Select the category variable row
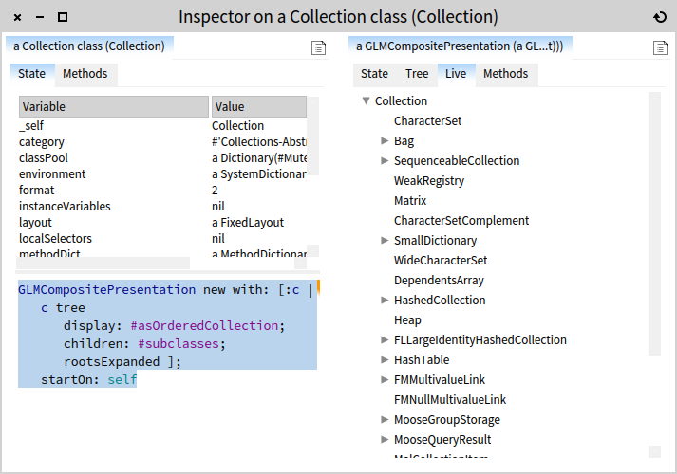This screenshot has height=474, width=677. [x=162, y=142]
